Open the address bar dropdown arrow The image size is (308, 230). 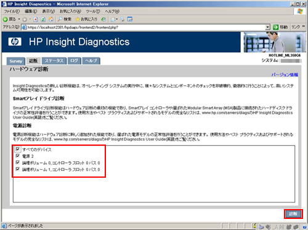tap(267, 27)
